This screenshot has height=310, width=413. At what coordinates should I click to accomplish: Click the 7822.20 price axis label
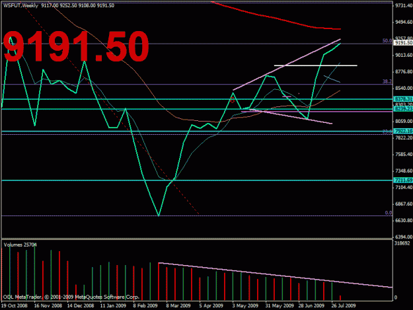click(404, 137)
